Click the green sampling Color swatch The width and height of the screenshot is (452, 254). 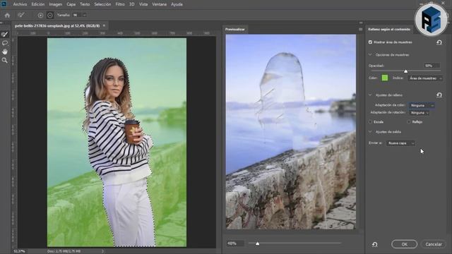tap(384, 78)
